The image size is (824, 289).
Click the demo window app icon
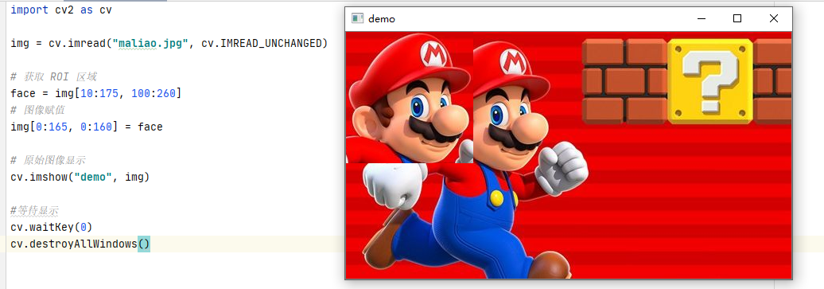coord(357,18)
